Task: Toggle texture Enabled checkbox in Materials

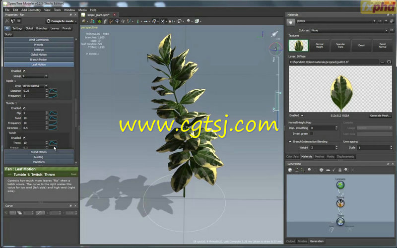Action: pyautogui.click(x=302, y=116)
